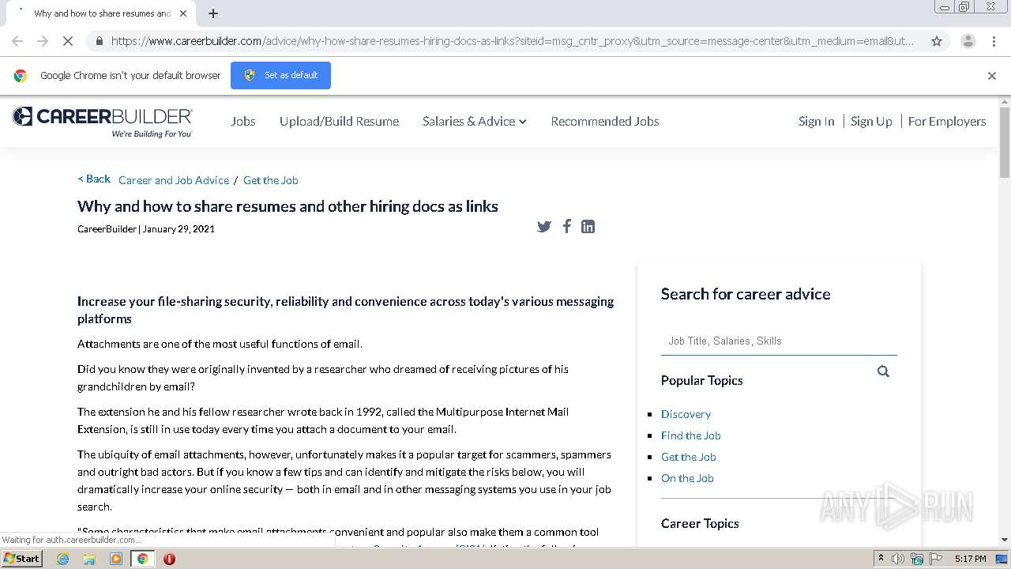The height and width of the screenshot is (569, 1011).
Task: Set Chrome as default browser
Action: point(280,76)
